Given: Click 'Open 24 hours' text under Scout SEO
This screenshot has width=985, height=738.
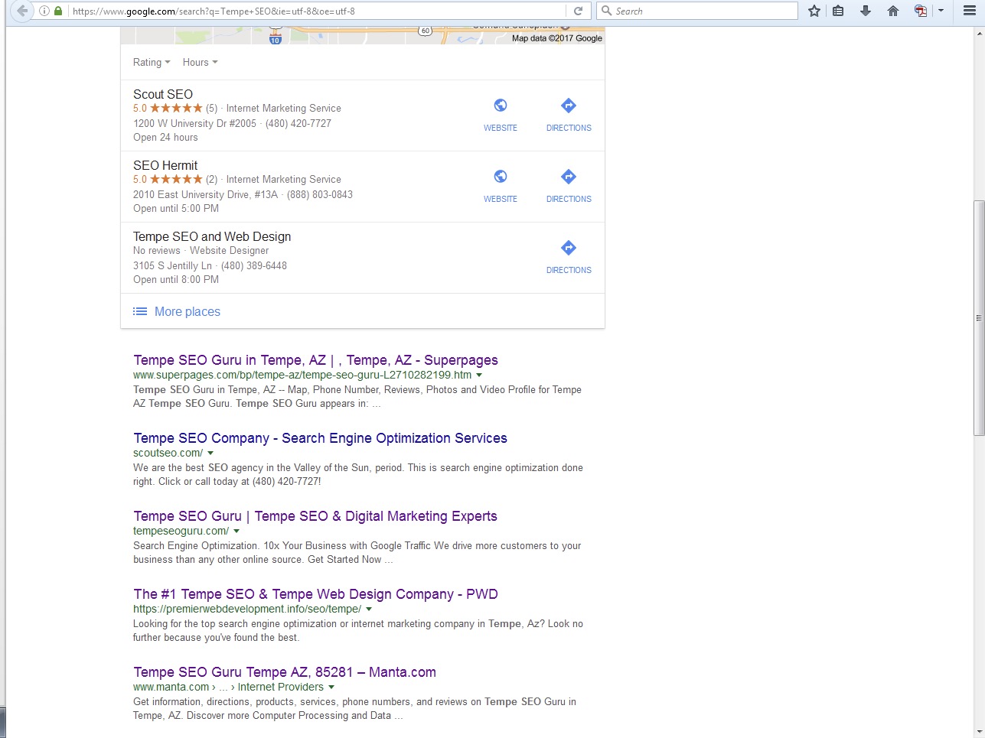Looking at the screenshot, I should click(165, 137).
